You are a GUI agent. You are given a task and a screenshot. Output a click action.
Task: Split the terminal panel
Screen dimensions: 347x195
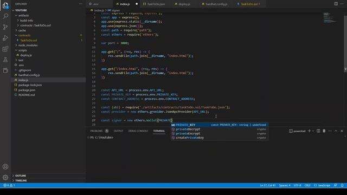[x=318, y=131]
